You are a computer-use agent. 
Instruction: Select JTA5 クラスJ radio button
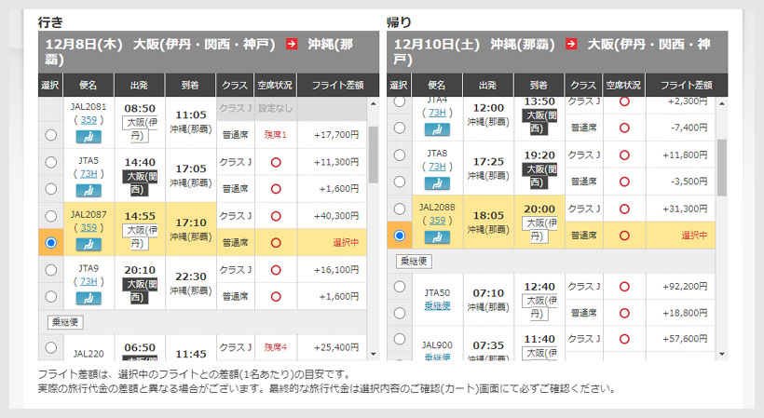click(50, 162)
